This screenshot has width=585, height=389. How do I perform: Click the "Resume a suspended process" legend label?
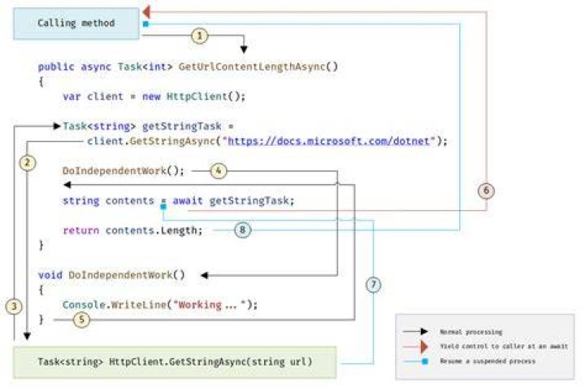[x=487, y=361]
